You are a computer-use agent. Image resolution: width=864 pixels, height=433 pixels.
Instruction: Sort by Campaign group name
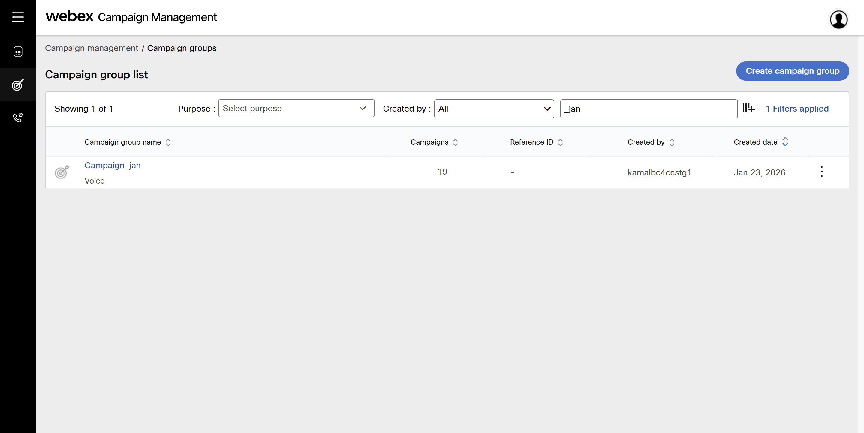pyautogui.click(x=168, y=142)
